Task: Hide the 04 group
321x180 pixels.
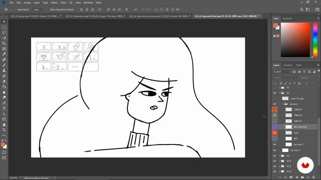Action: tap(275, 93)
